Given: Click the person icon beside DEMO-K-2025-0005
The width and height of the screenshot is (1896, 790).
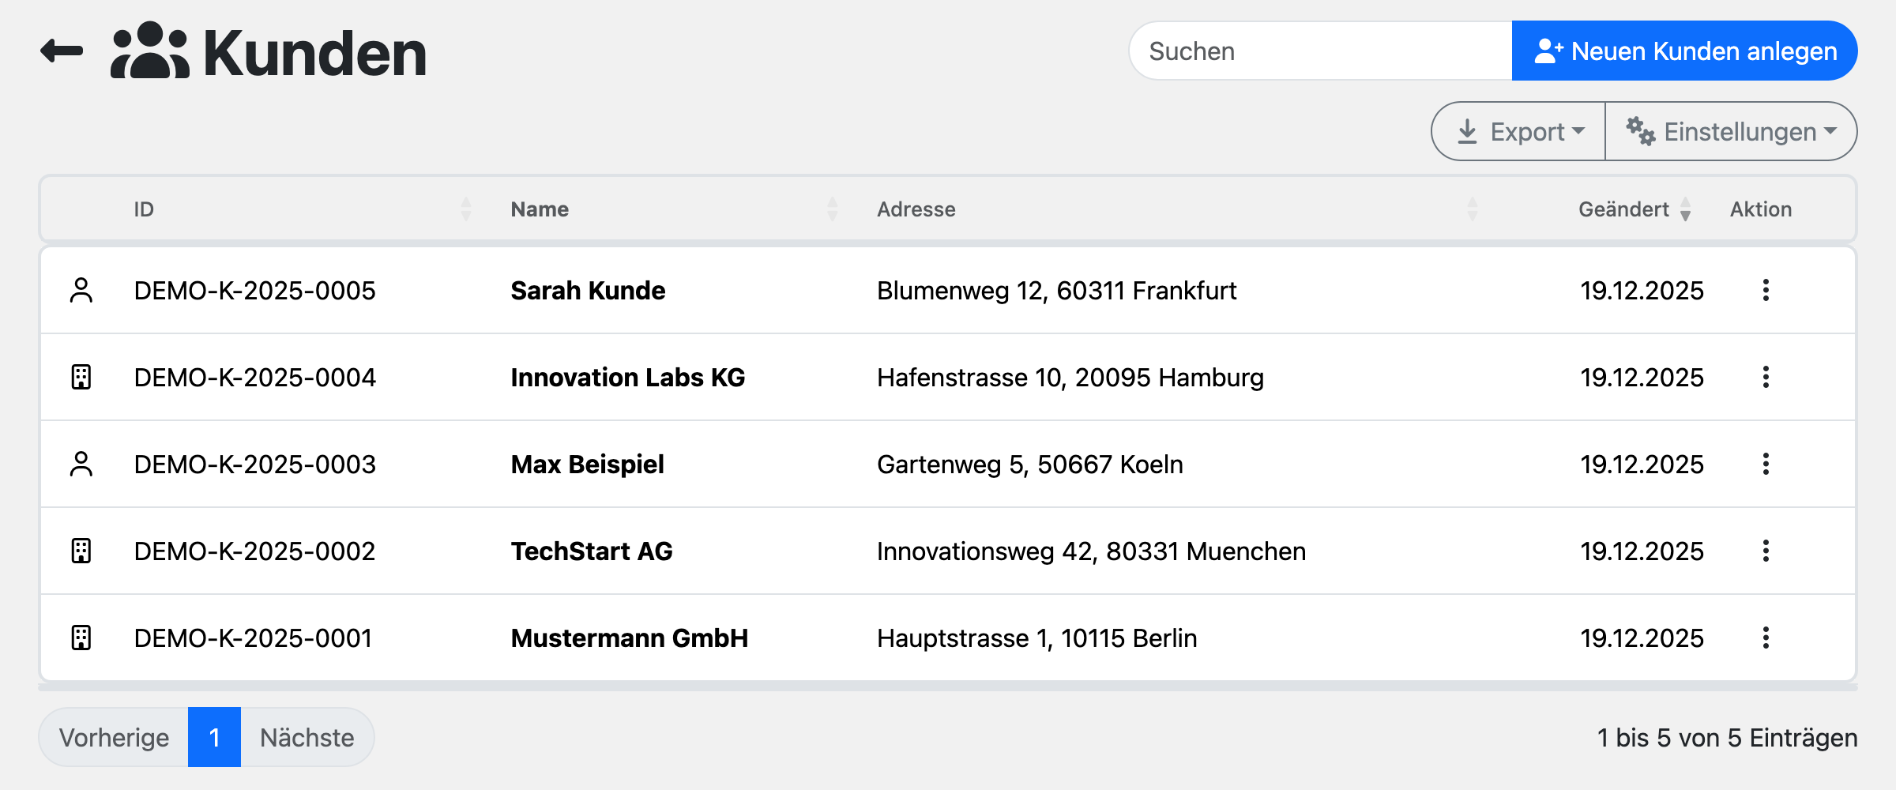Looking at the screenshot, I should [81, 291].
